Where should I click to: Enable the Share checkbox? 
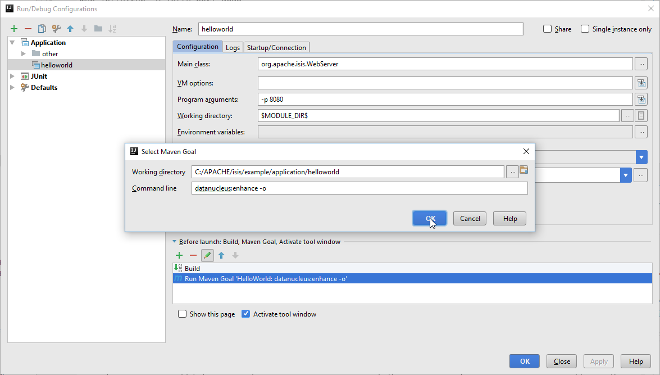coord(548,29)
